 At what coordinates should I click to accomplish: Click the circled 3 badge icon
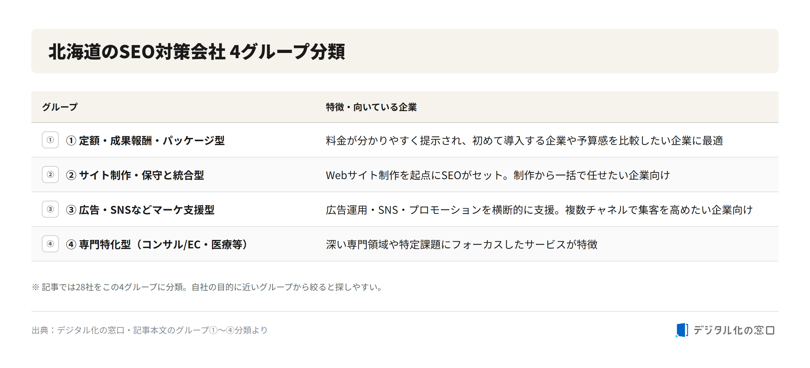point(50,209)
